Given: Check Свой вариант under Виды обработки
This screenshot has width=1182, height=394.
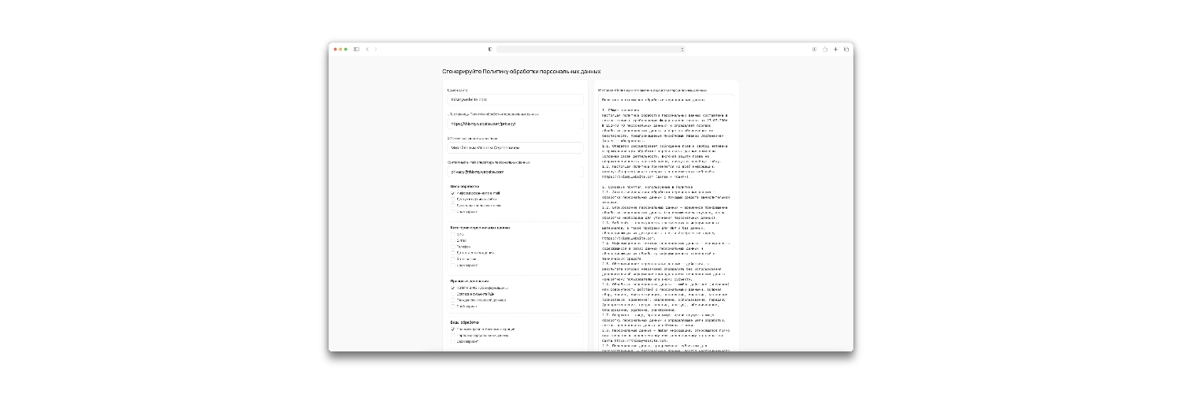Looking at the screenshot, I should pyautogui.click(x=453, y=342).
